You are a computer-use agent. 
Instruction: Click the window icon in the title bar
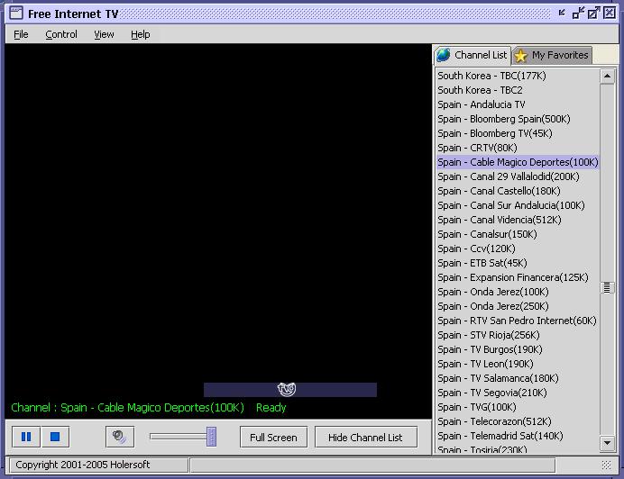pos(16,14)
